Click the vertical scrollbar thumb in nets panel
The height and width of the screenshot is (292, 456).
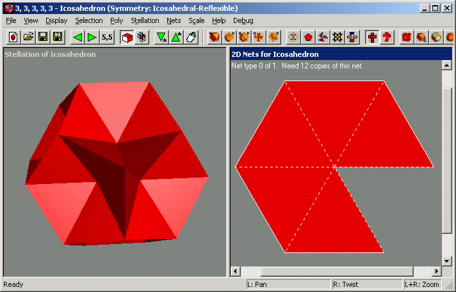pyautogui.click(x=446, y=160)
